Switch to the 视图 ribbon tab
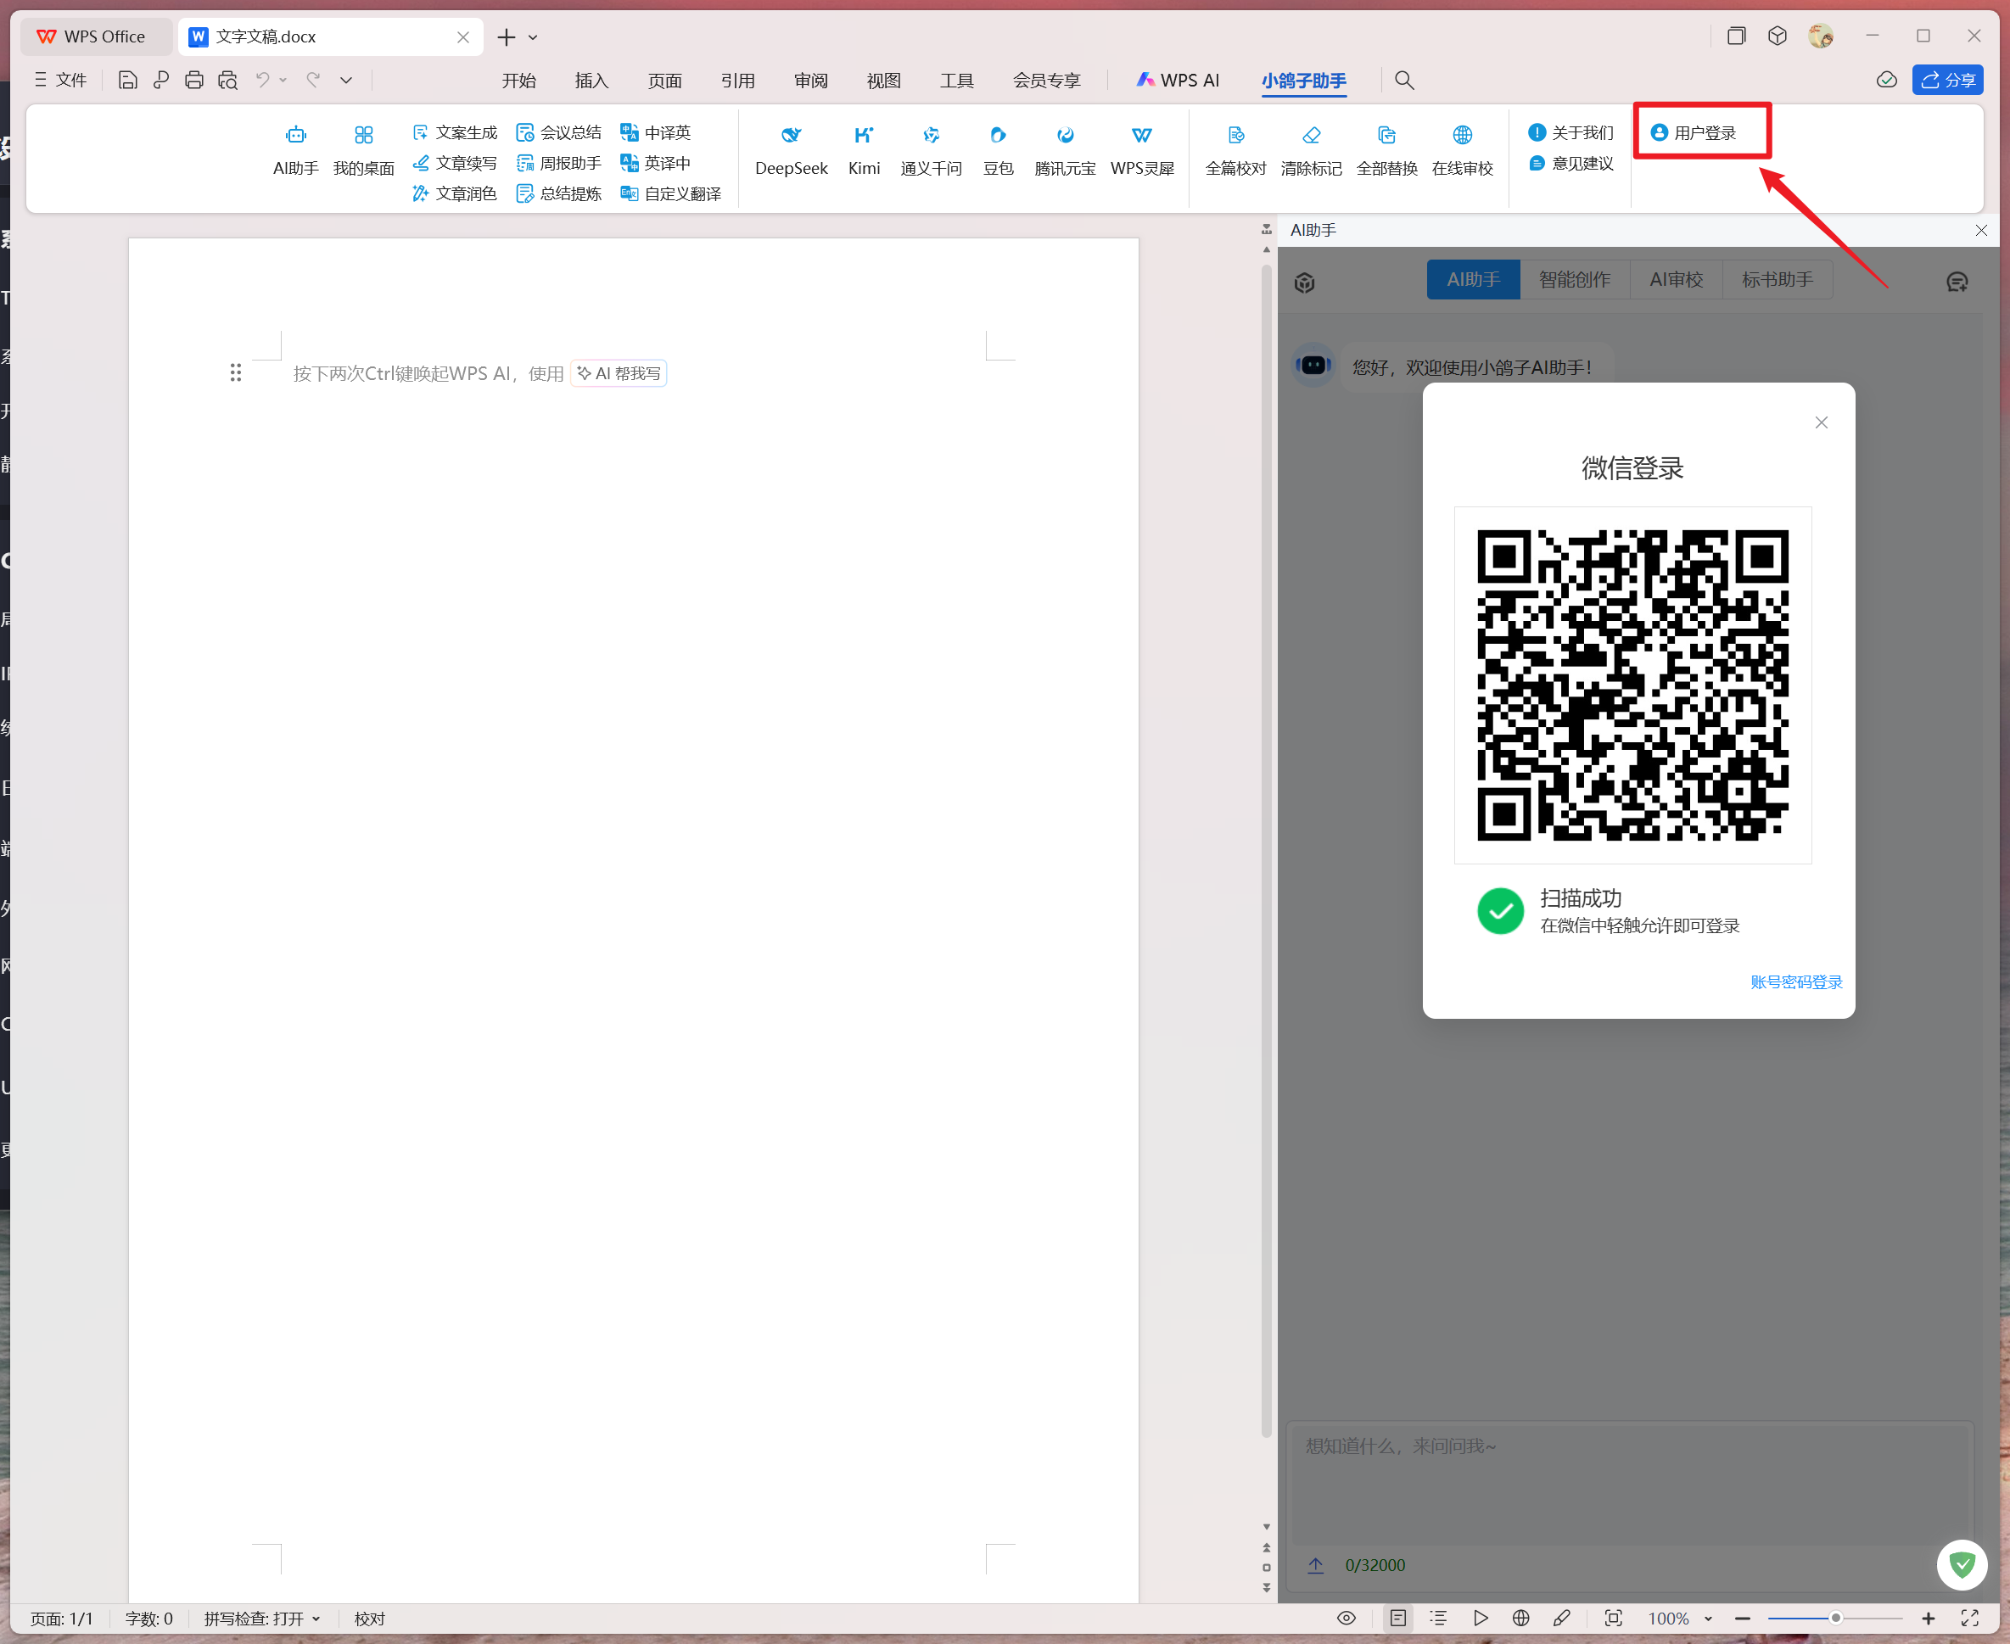The image size is (2010, 1644). (884, 81)
